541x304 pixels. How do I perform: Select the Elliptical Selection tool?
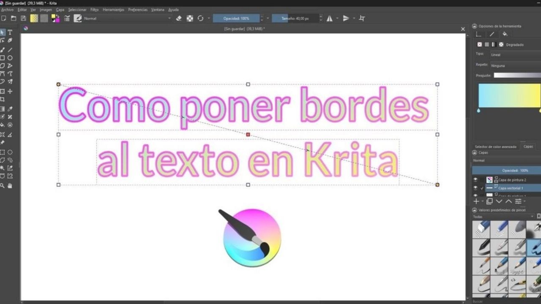[x=10, y=152]
